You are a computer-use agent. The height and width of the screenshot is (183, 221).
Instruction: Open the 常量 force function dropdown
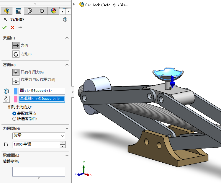[x=39, y=136]
